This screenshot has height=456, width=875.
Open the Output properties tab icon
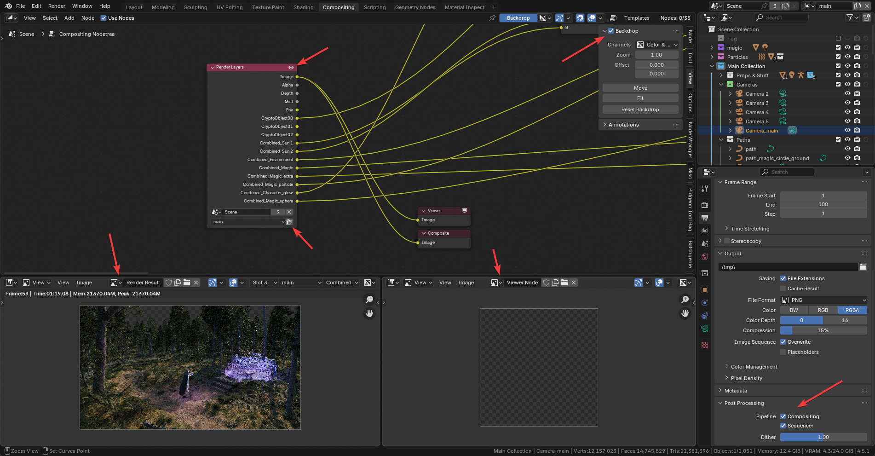pos(705,218)
